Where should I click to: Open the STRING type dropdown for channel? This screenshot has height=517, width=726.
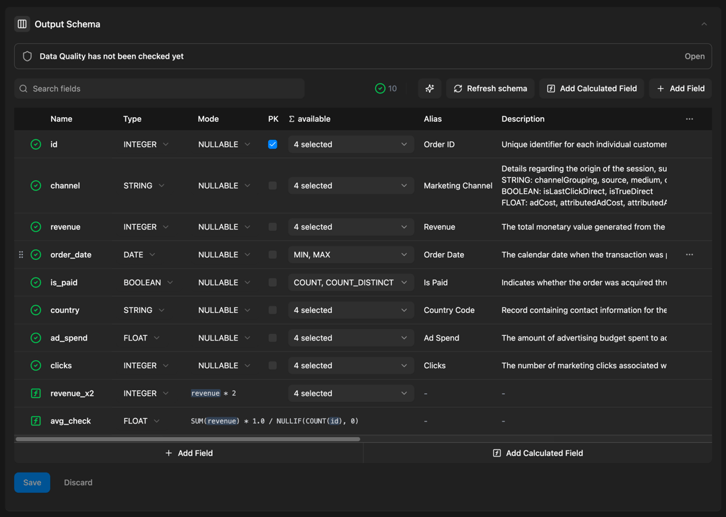click(x=143, y=186)
